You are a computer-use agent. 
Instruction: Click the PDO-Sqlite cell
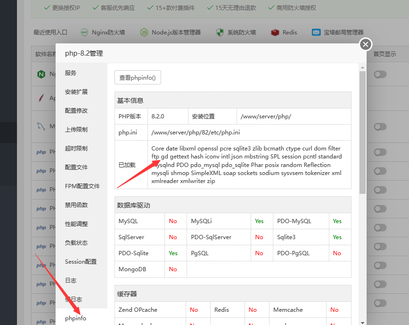[139, 253]
